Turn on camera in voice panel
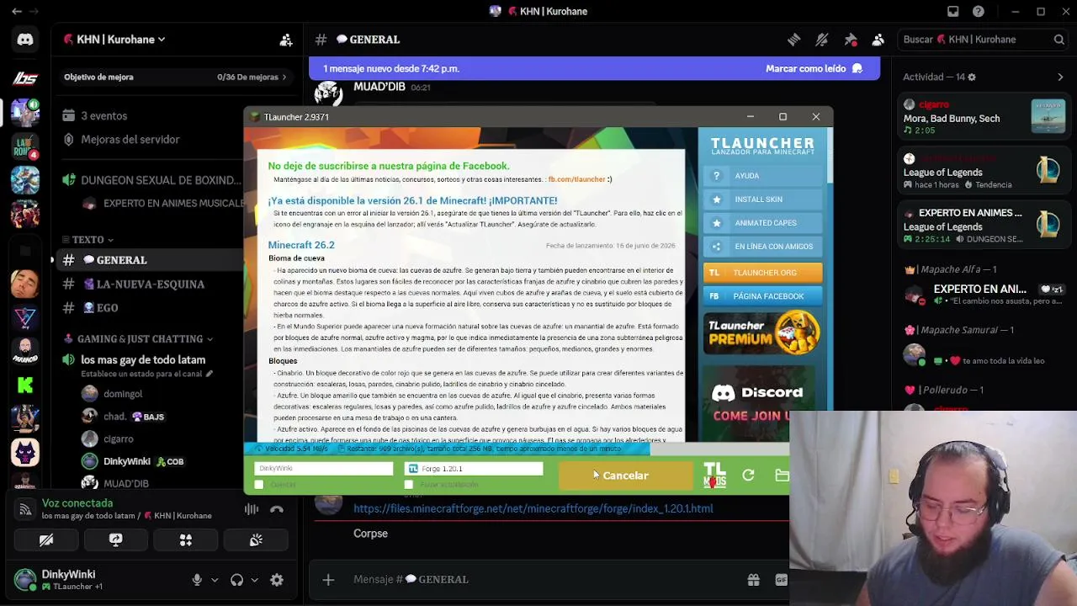Screen dimensions: 1077x606 pos(46,540)
